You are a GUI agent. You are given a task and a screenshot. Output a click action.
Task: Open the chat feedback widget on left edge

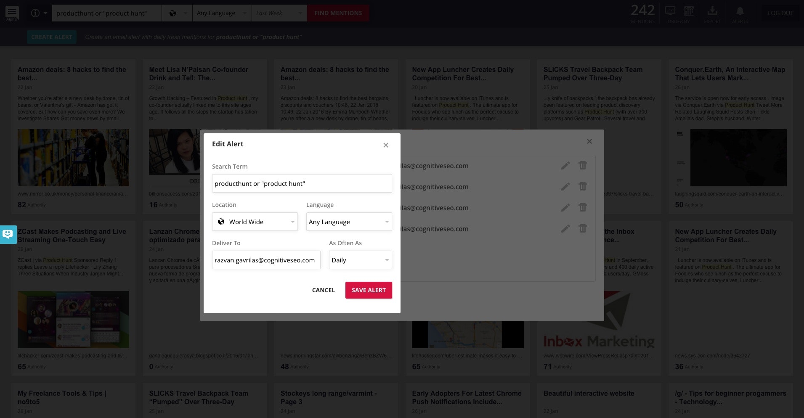(8, 235)
